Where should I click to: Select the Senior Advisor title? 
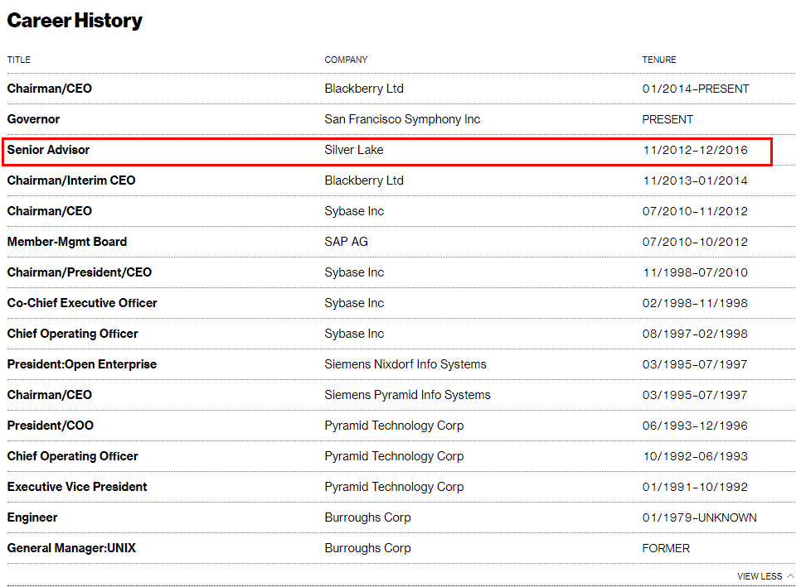click(x=49, y=150)
